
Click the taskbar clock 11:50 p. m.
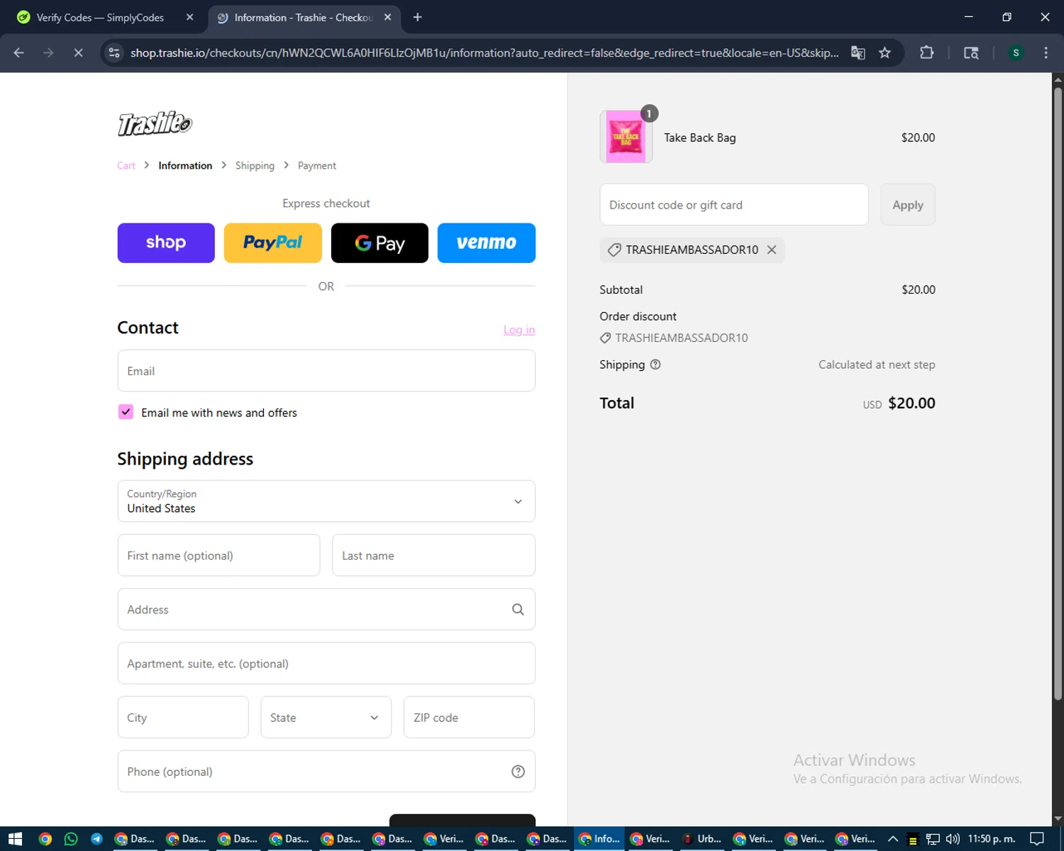992,839
